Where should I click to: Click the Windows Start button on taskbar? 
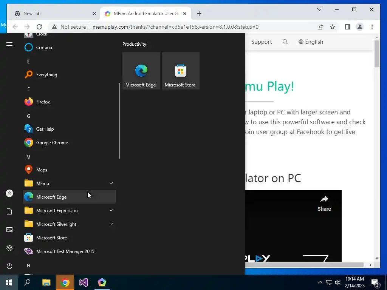click(9, 282)
